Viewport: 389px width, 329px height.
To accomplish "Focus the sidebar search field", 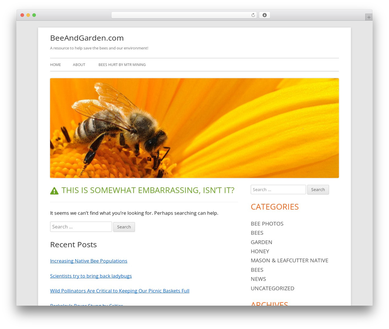I will pyautogui.click(x=278, y=189).
